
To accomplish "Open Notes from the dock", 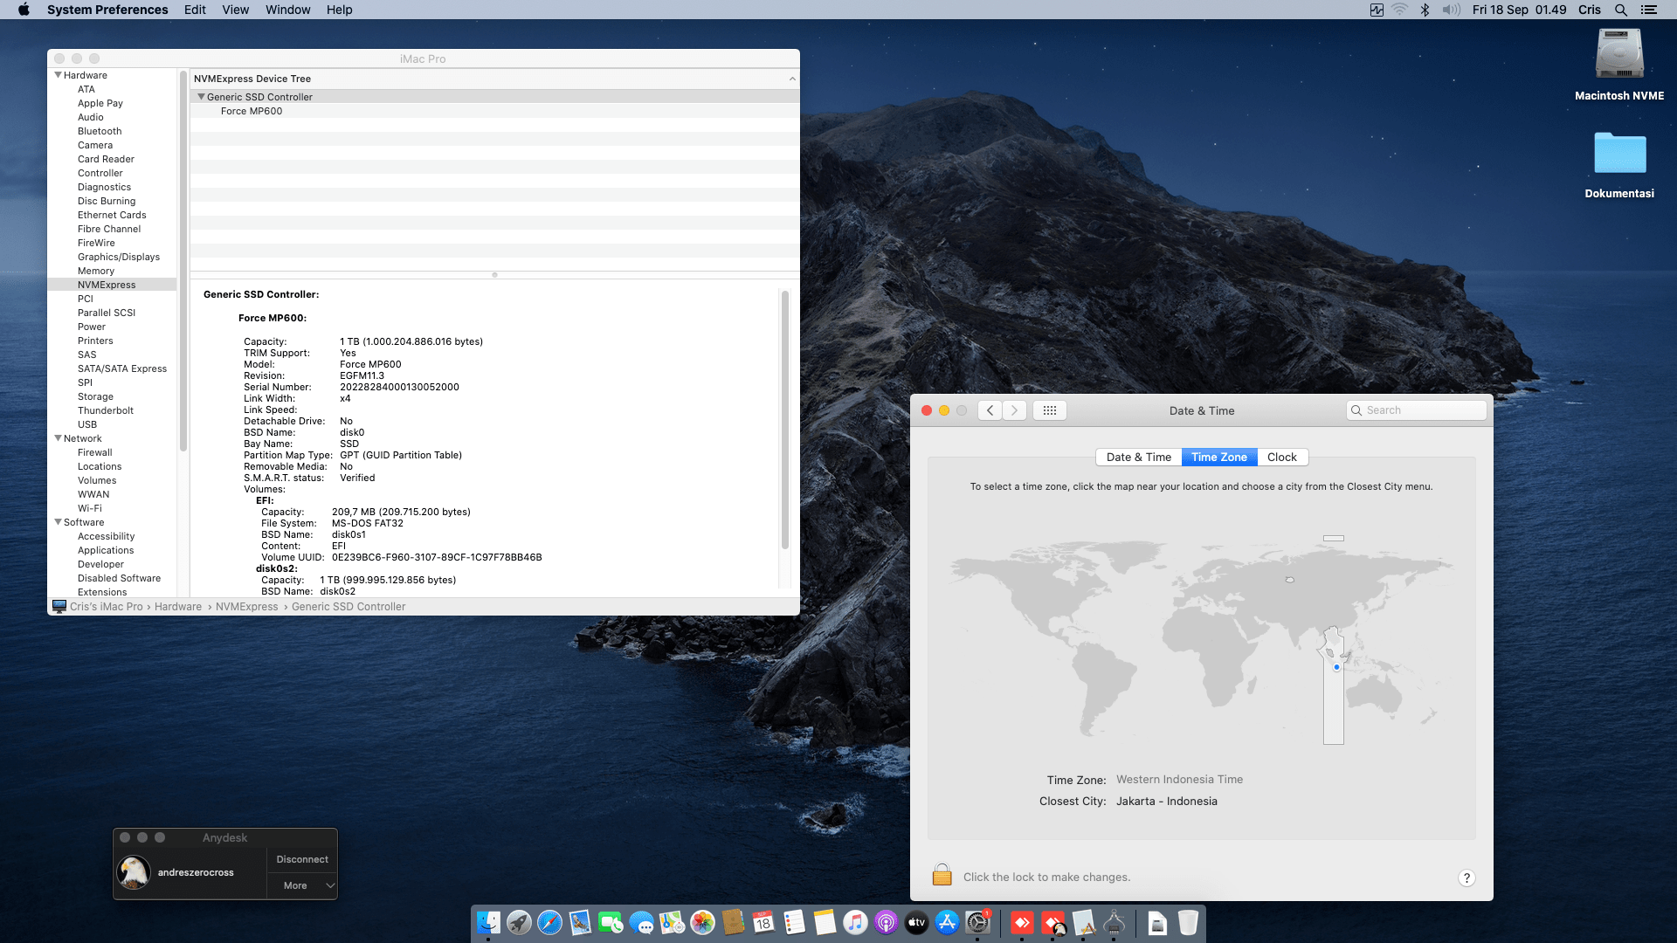I will (825, 922).
